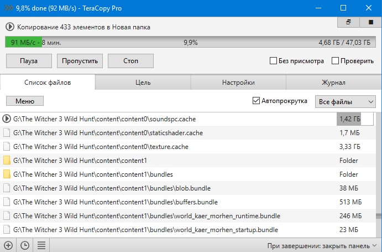Click the plus icon in the bottom bar

pos(8,245)
